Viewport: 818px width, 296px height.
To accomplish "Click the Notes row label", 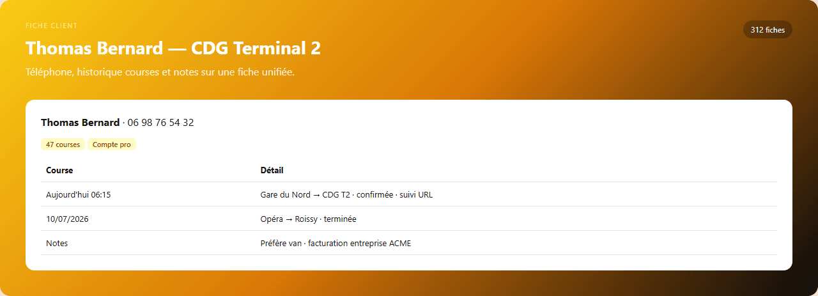I will (x=57, y=243).
